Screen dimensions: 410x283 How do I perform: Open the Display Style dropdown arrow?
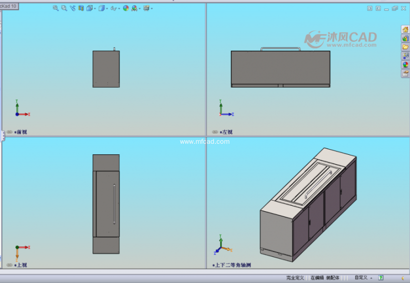point(107,9)
